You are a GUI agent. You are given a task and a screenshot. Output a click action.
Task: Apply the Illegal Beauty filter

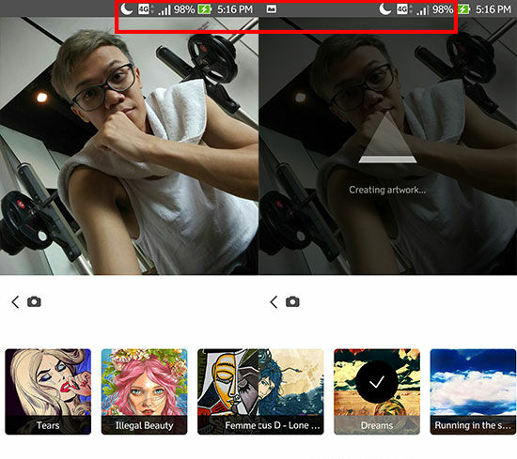(144, 391)
